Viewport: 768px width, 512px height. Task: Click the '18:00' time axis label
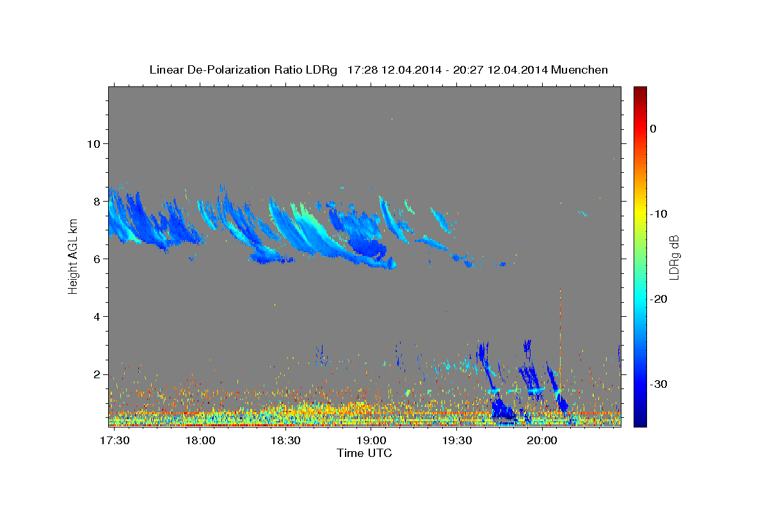(x=200, y=441)
